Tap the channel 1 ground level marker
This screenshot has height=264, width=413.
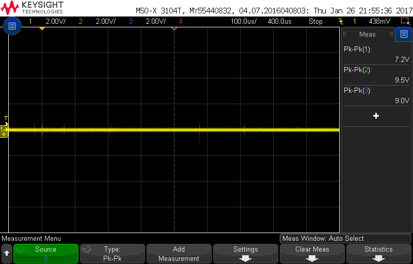(x=4, y=130)
